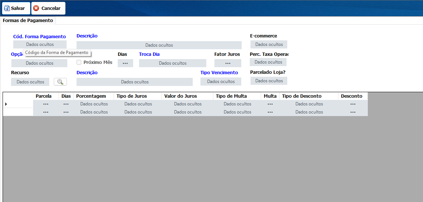Click the first row Valor do Juros cell
Image resolution: width=423 pixels, height=202 pixels.
pyautogui.click(x=188, y=104)
